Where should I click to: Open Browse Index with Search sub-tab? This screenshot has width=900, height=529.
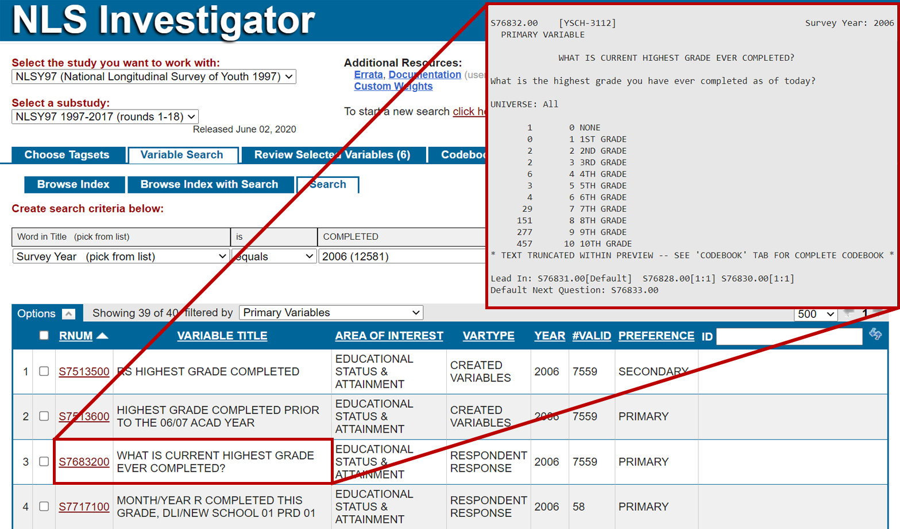coord(210,184)
